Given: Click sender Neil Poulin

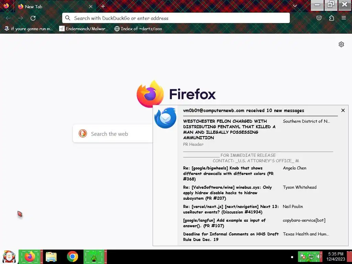Looking at the screenshot, I should click(293, 207).
